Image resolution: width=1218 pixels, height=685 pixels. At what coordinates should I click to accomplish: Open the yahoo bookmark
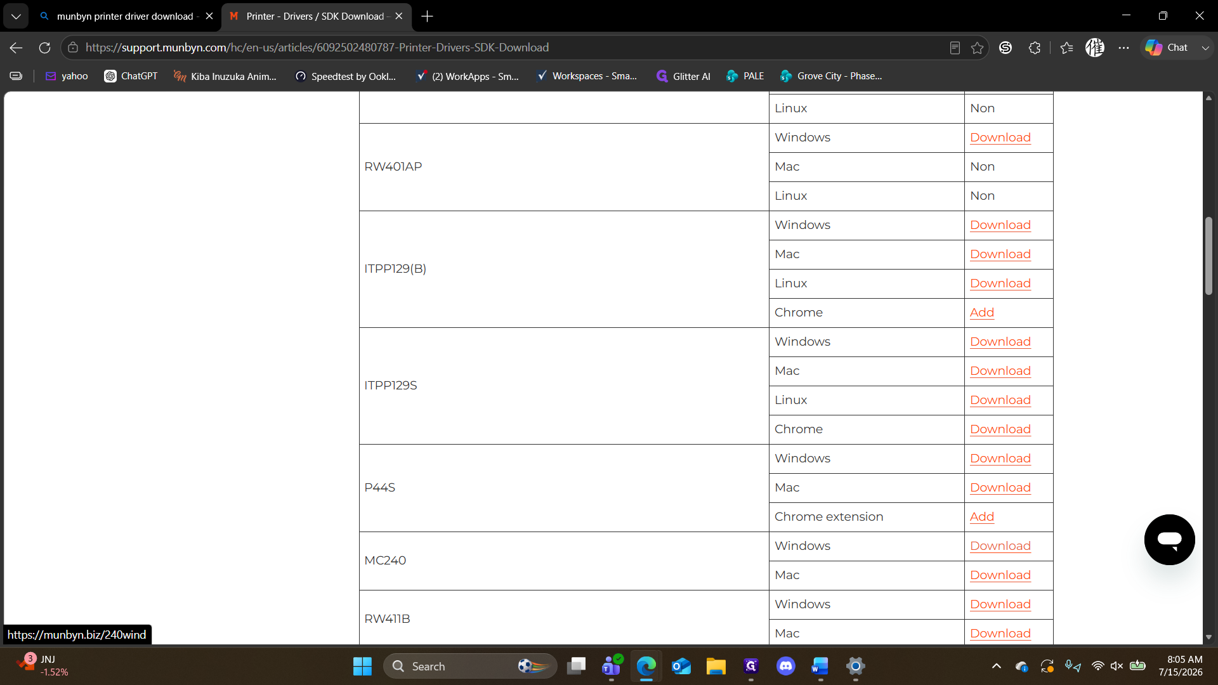pos(67,76)
